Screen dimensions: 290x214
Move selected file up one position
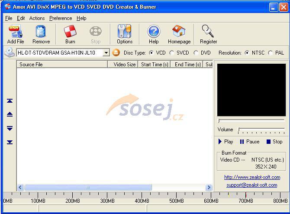pyautogui.click(x=10, y=114)
